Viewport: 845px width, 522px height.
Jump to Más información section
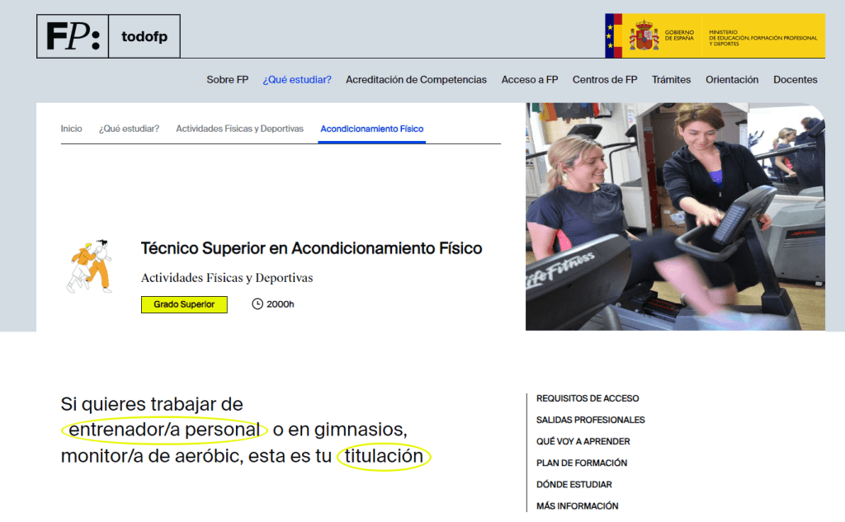pos(577,506)
